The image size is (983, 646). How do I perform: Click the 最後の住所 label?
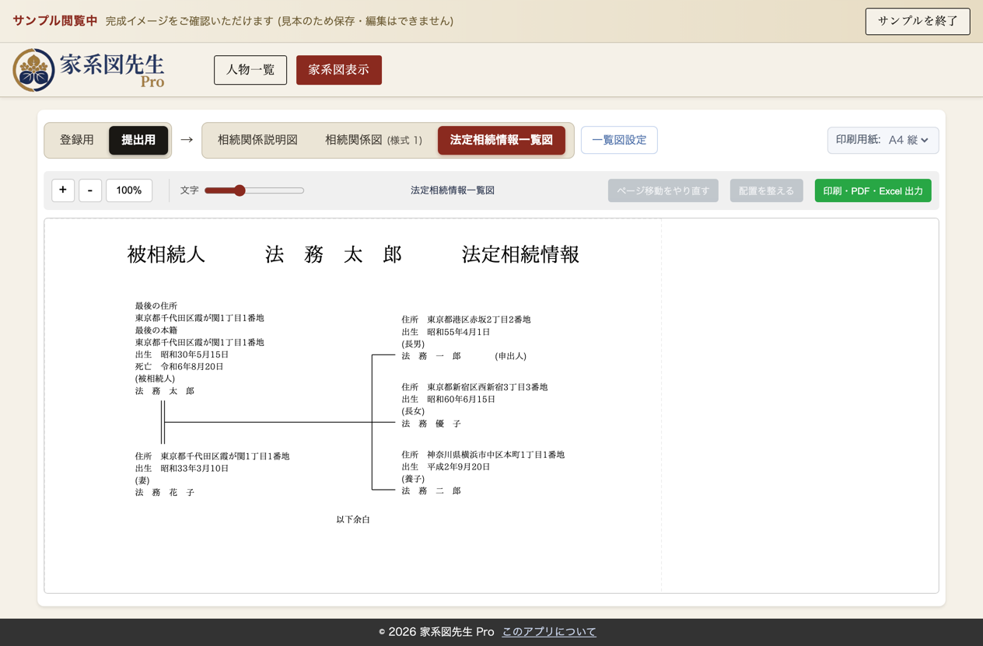(156, 306)
